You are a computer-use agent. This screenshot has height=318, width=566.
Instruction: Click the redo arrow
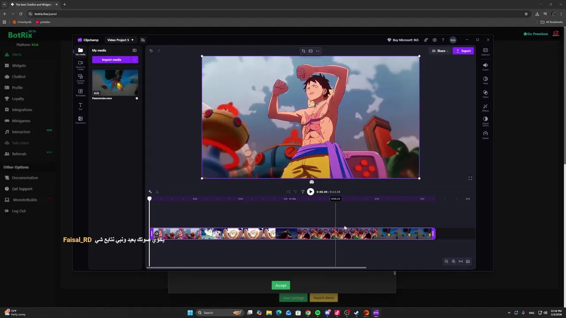[x=159, y=51]
